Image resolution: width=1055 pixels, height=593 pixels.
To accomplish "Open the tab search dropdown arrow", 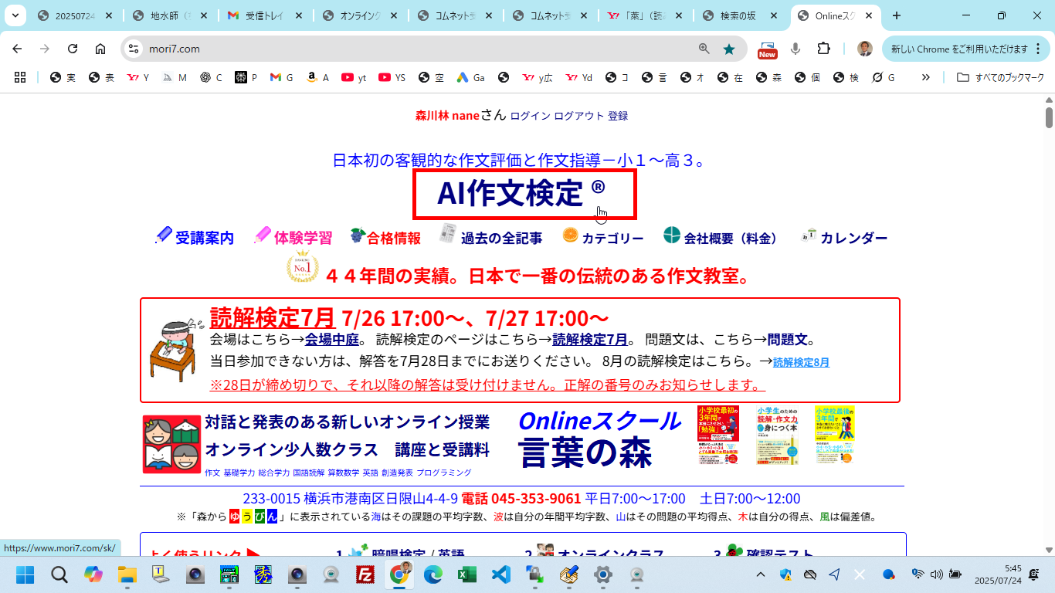I will click(x=15, y=15).
